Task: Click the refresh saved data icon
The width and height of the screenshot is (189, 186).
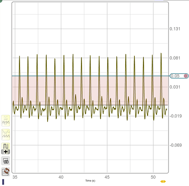Action: (x=6, y=172)
